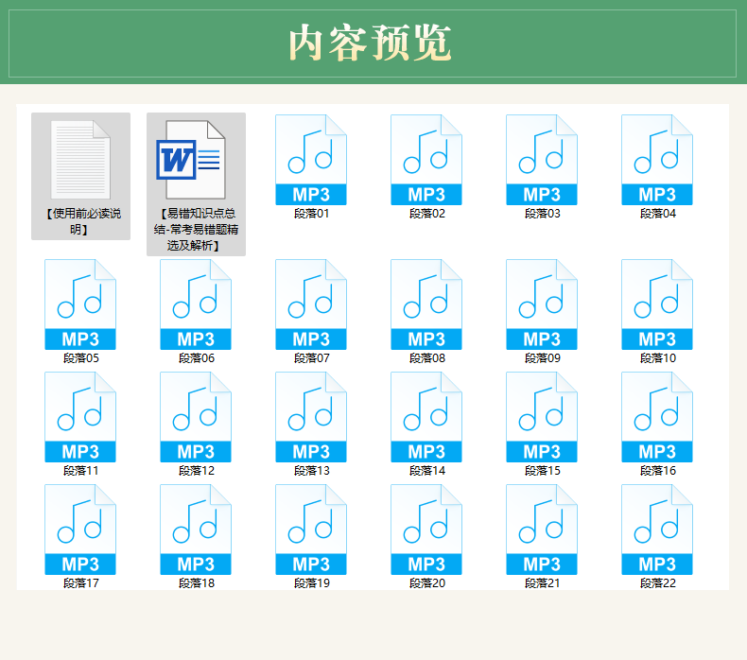
Task: Click the file name label 段落11
Action: click(x=81, y=470)
